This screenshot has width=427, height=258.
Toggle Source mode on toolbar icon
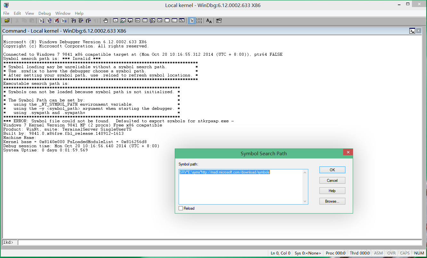pos(192,20)
